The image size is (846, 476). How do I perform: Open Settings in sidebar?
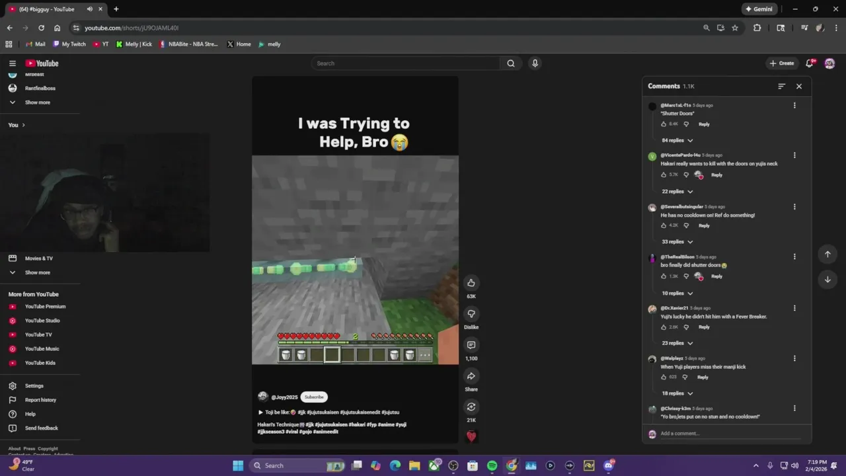(34, 386)
